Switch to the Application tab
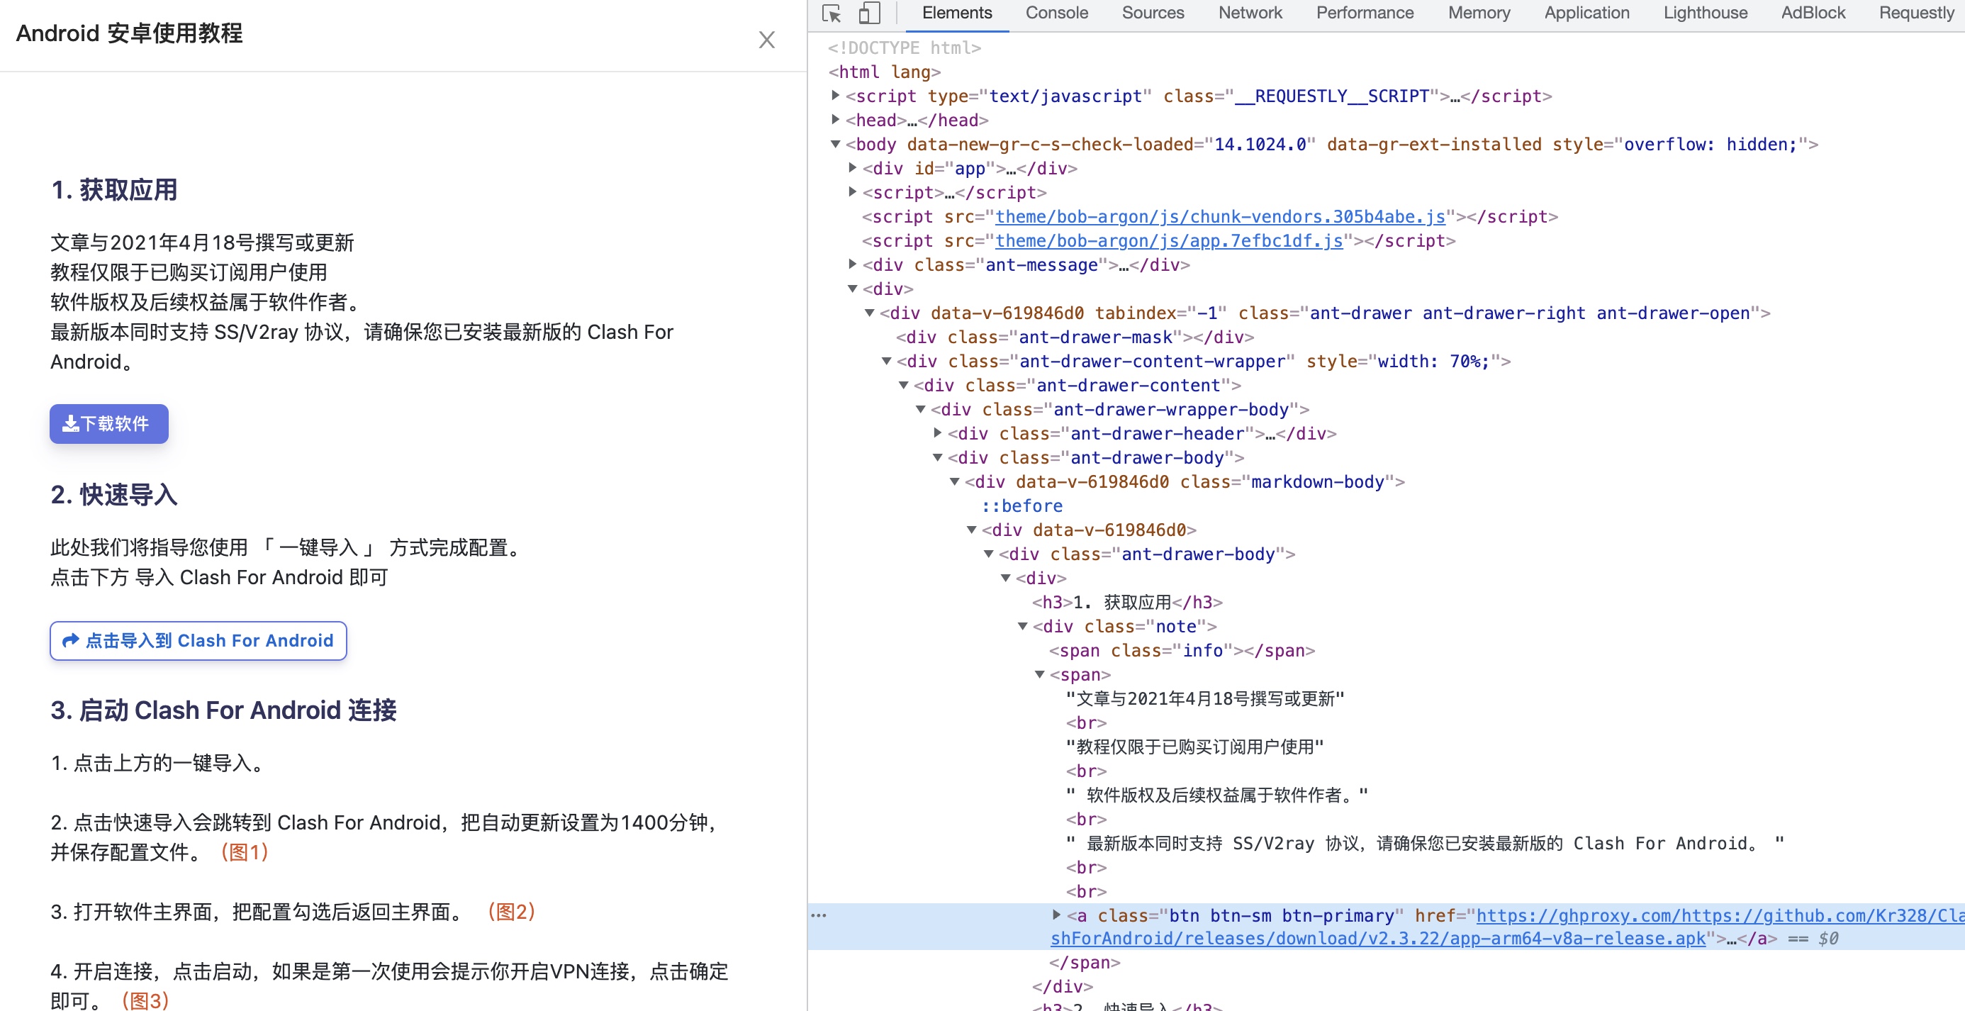Viewport: 1965px width, 1011px height. pos(1586,13)
